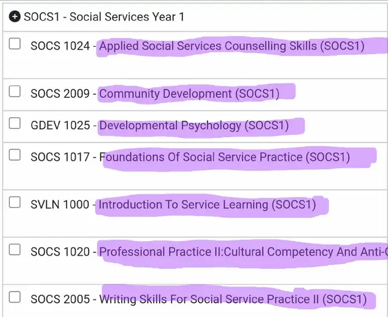Choose Introduction To Service Learning course
Screen dimensions: 388x317
(x=207, y=205)
